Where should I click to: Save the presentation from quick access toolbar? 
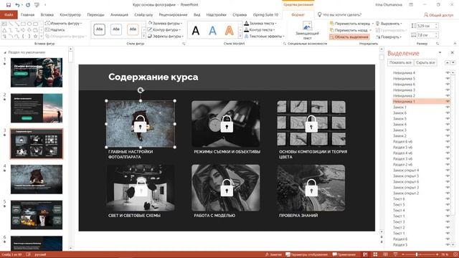(8, 5)
